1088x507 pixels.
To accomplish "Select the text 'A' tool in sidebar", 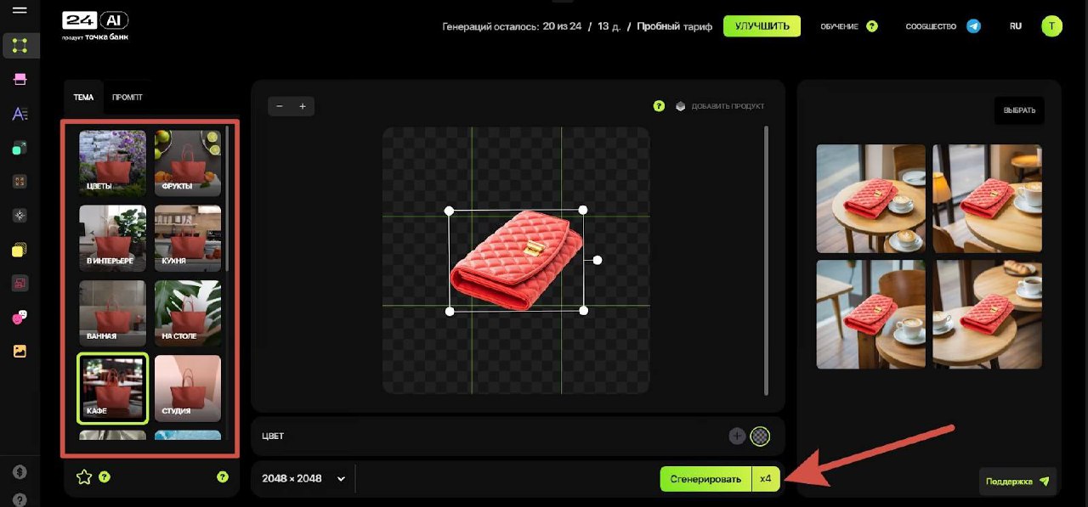I will (20, 114).
